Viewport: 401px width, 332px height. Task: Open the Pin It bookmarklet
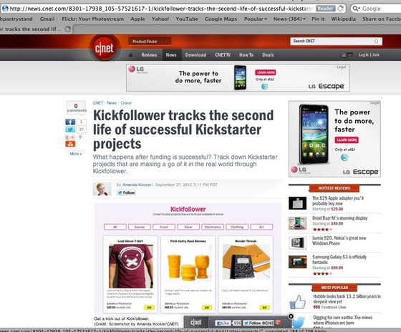point(318,19)
